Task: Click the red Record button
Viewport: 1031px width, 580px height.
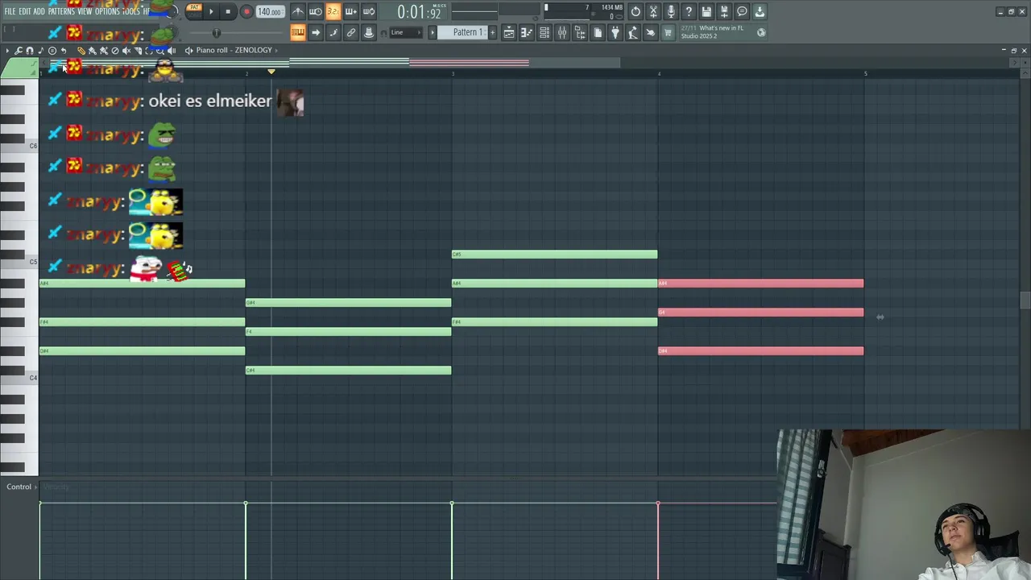Action: point(246,12)
